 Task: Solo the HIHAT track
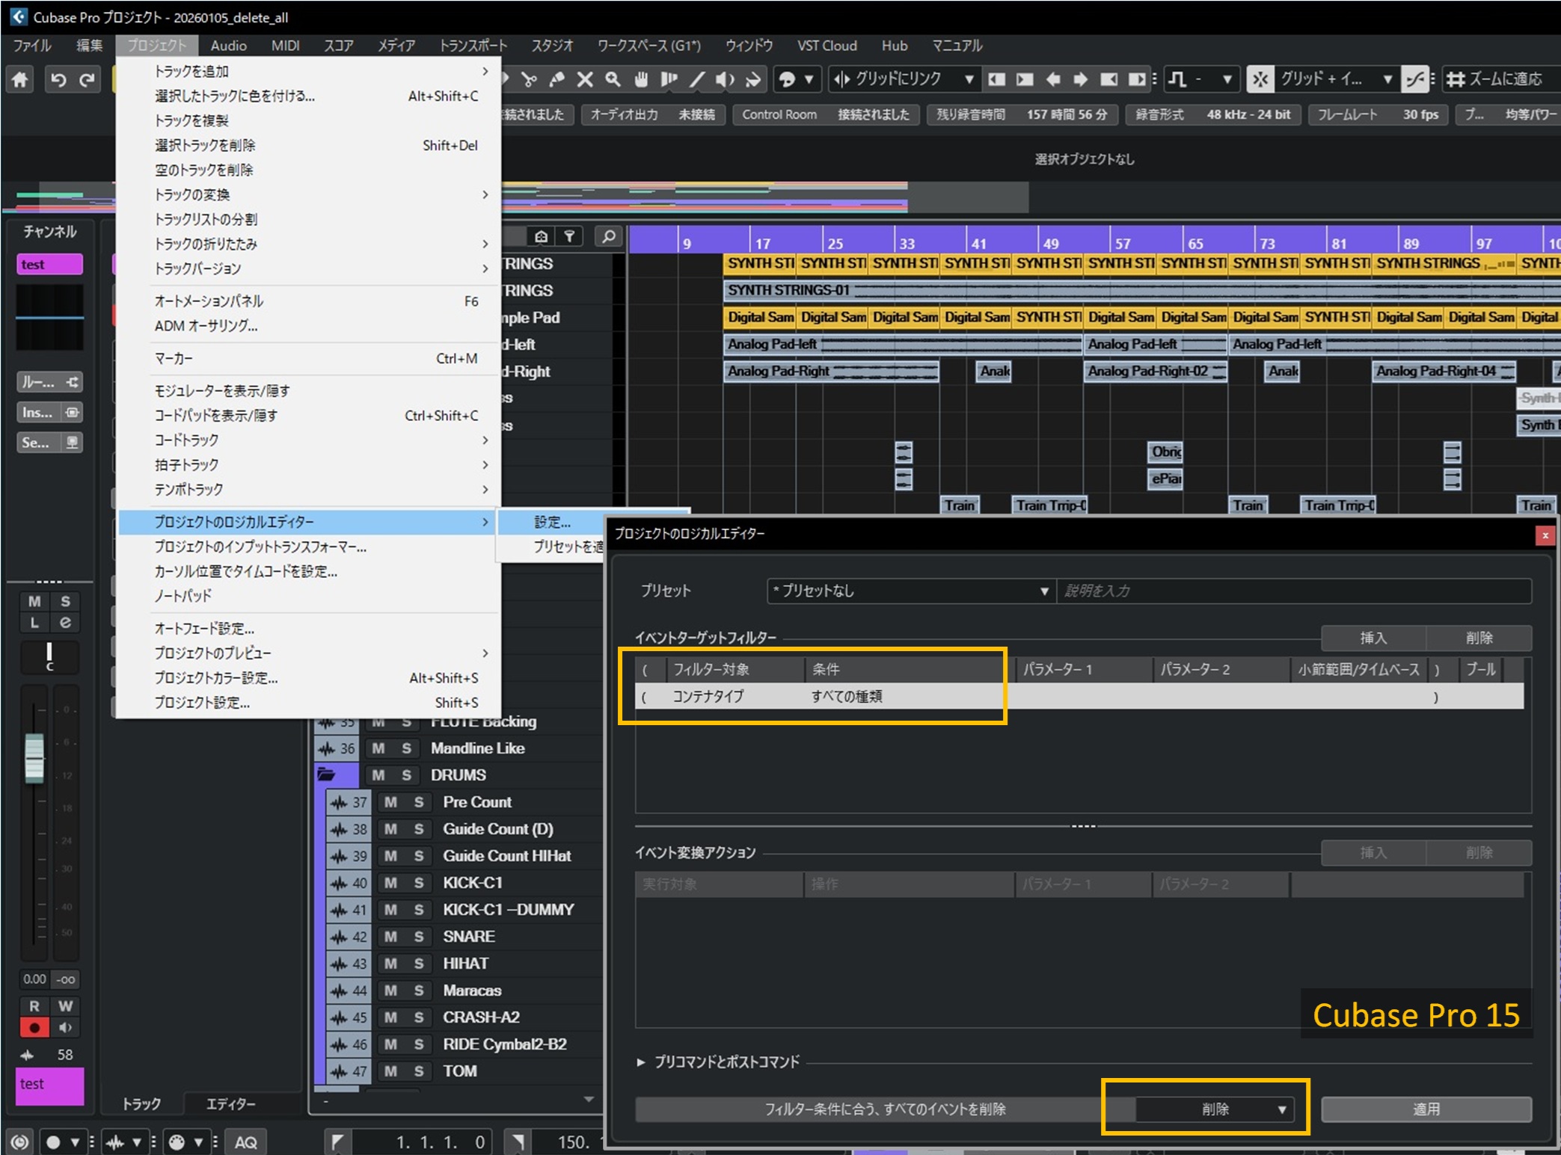[x=419, y=964]
